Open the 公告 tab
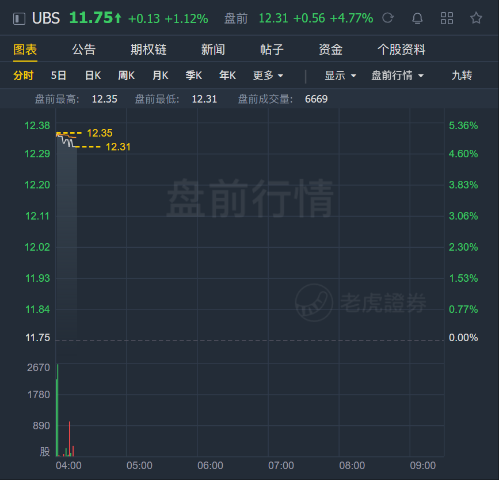Viewport: 499px width, 480px height. pos(83,50)
